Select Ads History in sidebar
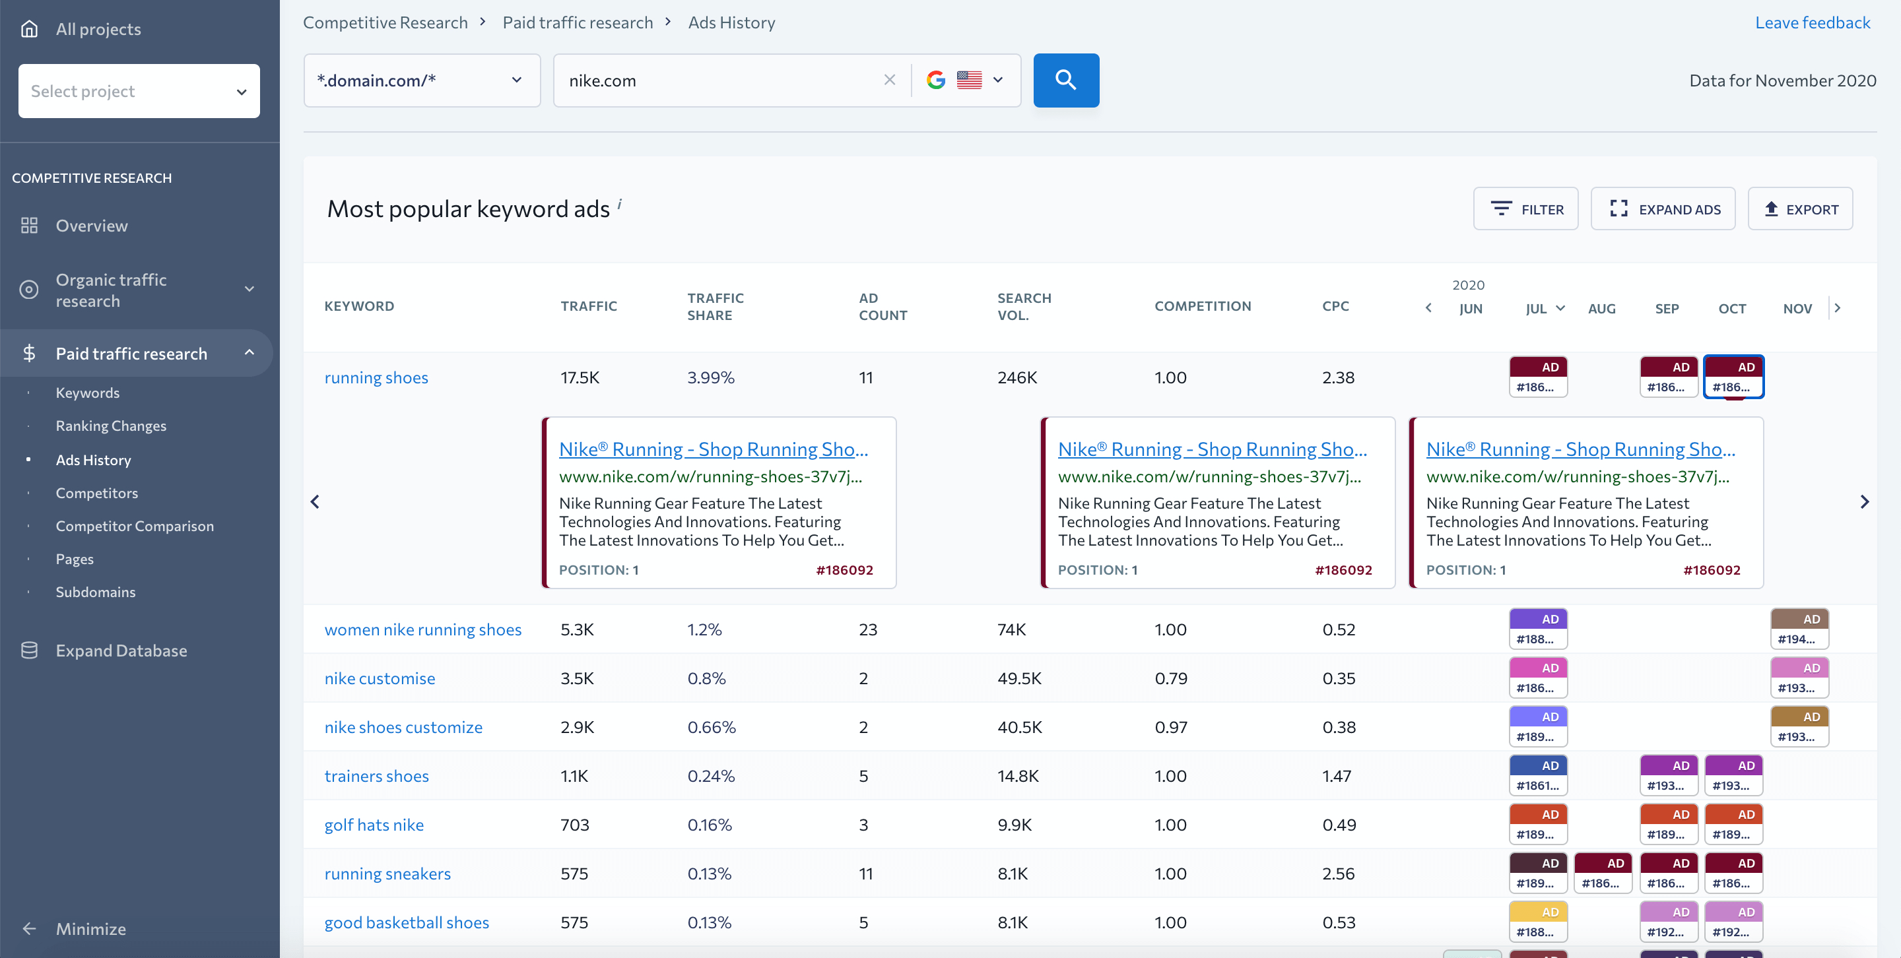The image size is (1901, 958). point(93,460)
